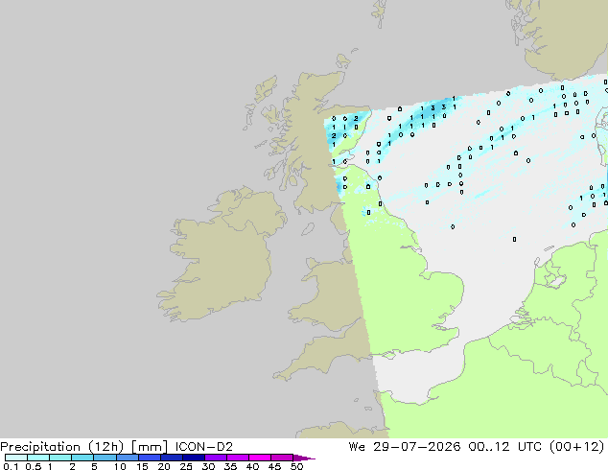Click the [mm] unit label

150,447
